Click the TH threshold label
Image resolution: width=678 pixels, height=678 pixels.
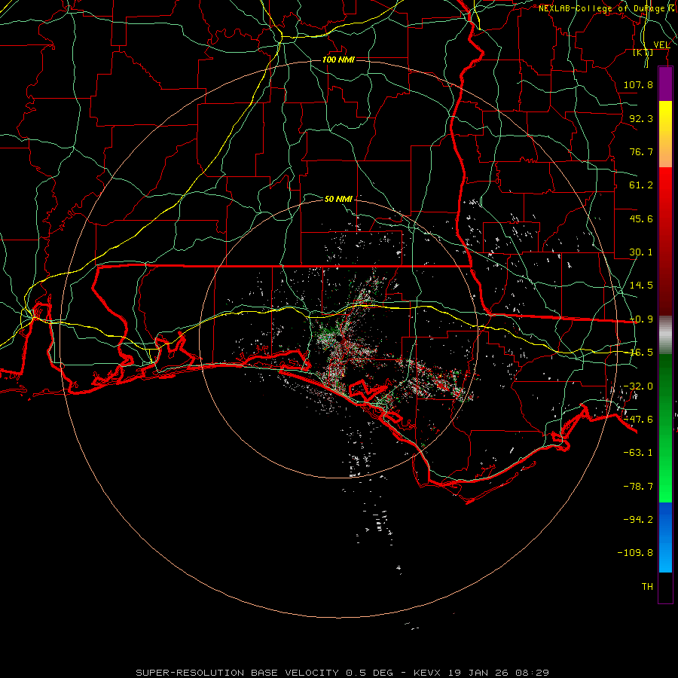[647, 587]
